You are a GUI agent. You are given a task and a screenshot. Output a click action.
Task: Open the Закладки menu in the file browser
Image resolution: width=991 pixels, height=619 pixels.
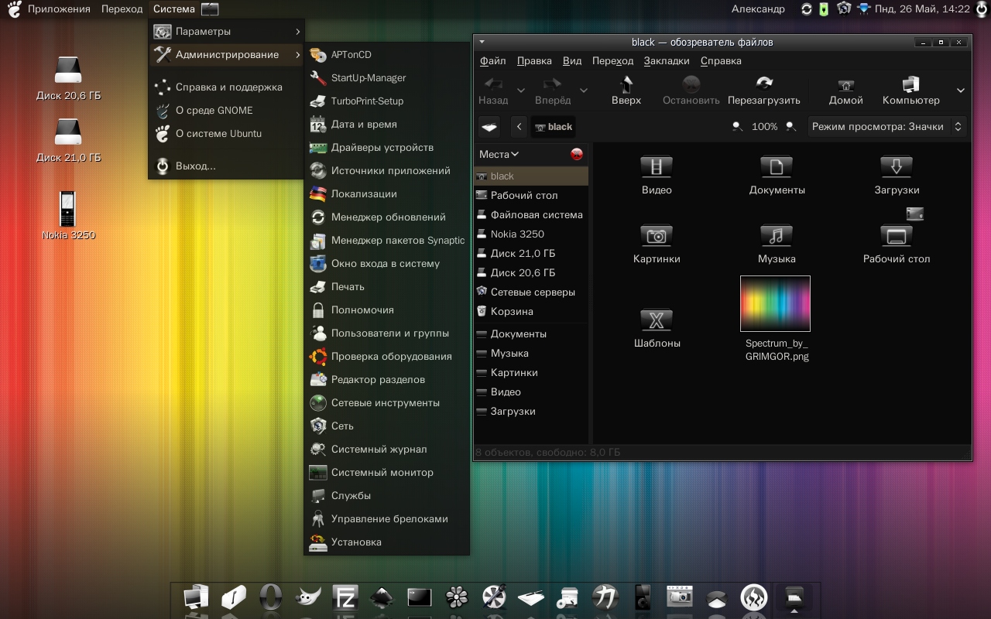[666, 60]
